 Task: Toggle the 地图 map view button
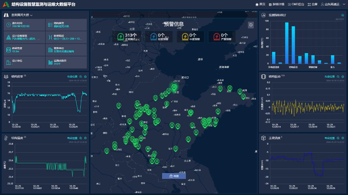[174, 176]
